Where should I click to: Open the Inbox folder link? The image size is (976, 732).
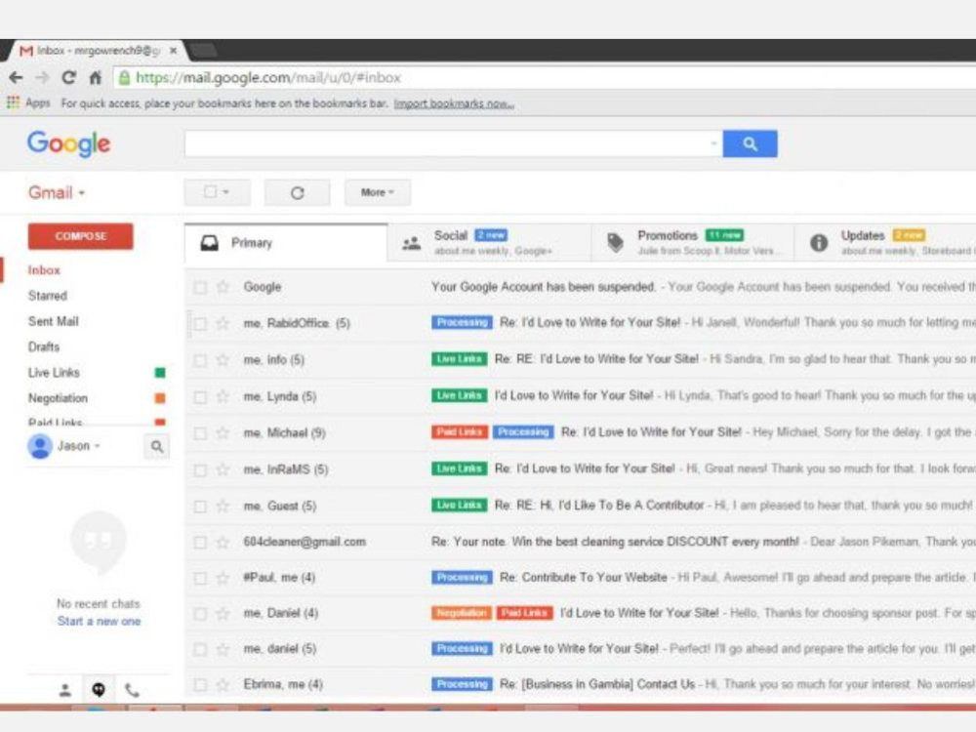pos(44,270)
